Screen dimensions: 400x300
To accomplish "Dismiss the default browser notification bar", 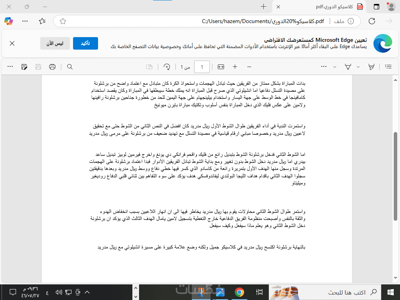I will pyautogui.click(x=12, y=43).
